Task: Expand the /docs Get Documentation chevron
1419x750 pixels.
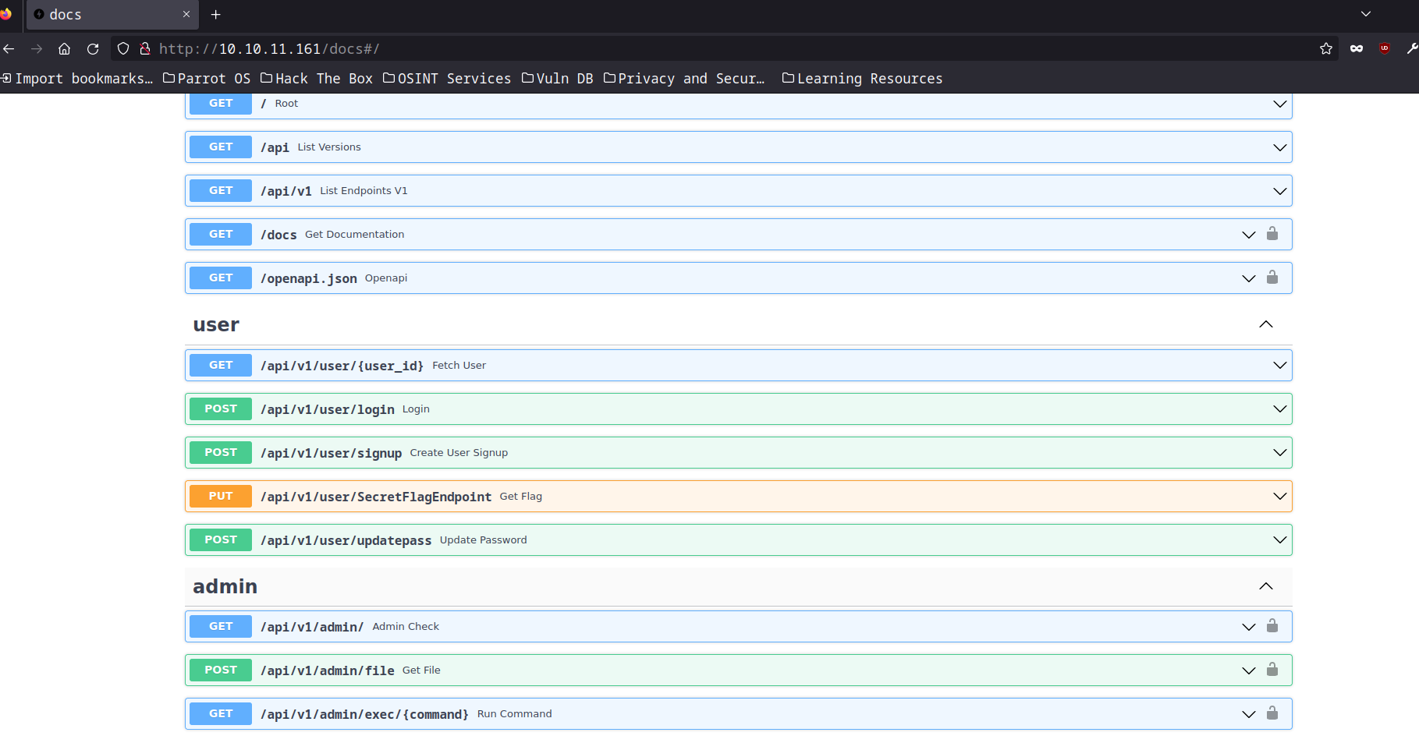Action: [x=1249, y=235]
